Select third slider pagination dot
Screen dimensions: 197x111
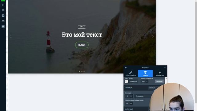84,71
